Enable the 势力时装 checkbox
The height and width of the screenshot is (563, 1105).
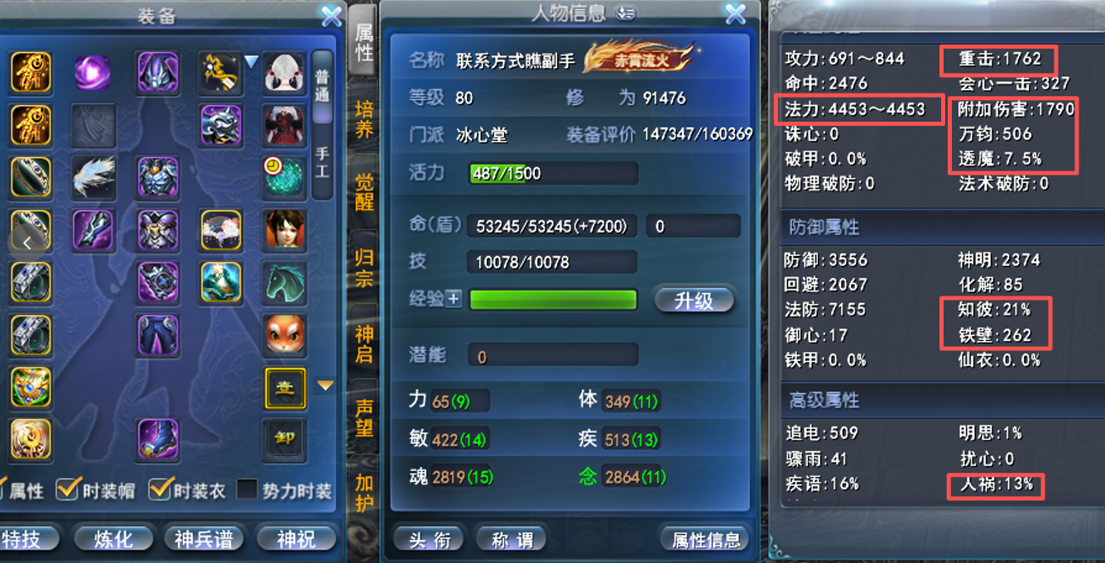click(x=247, y=490)
